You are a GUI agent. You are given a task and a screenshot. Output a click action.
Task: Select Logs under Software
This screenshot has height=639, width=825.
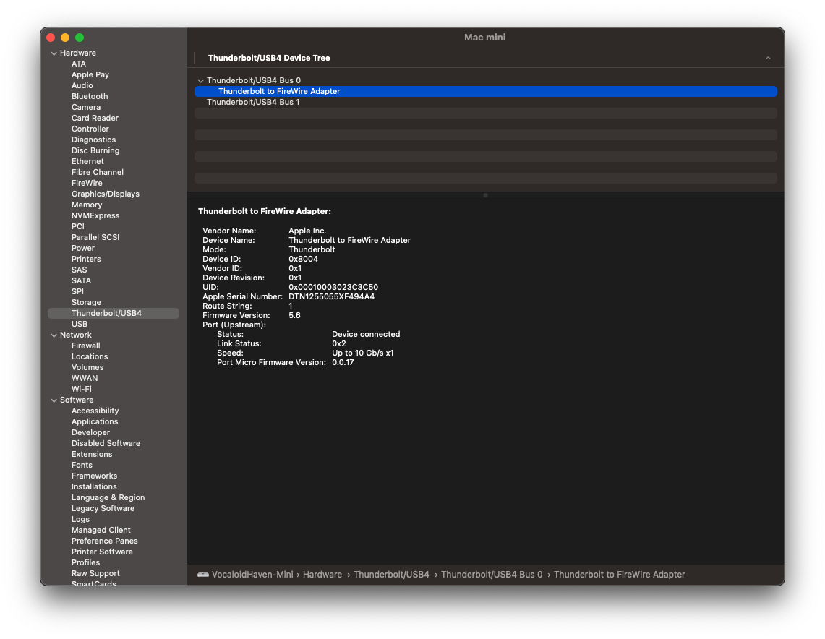click(x=80, y=519)
